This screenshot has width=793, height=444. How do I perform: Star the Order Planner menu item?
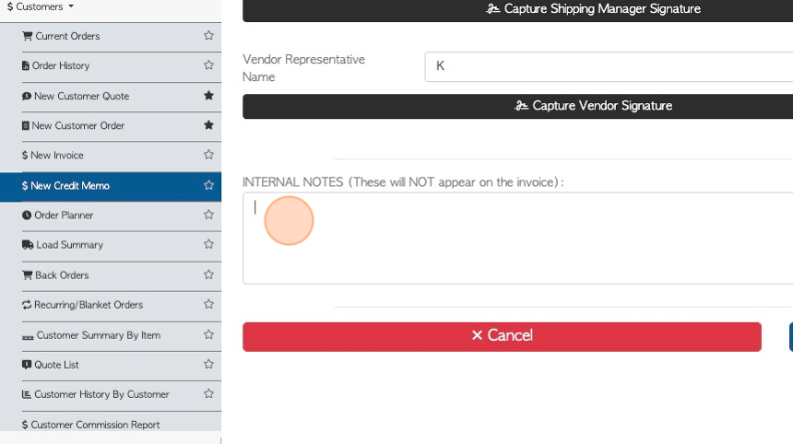tap(208, 215)
